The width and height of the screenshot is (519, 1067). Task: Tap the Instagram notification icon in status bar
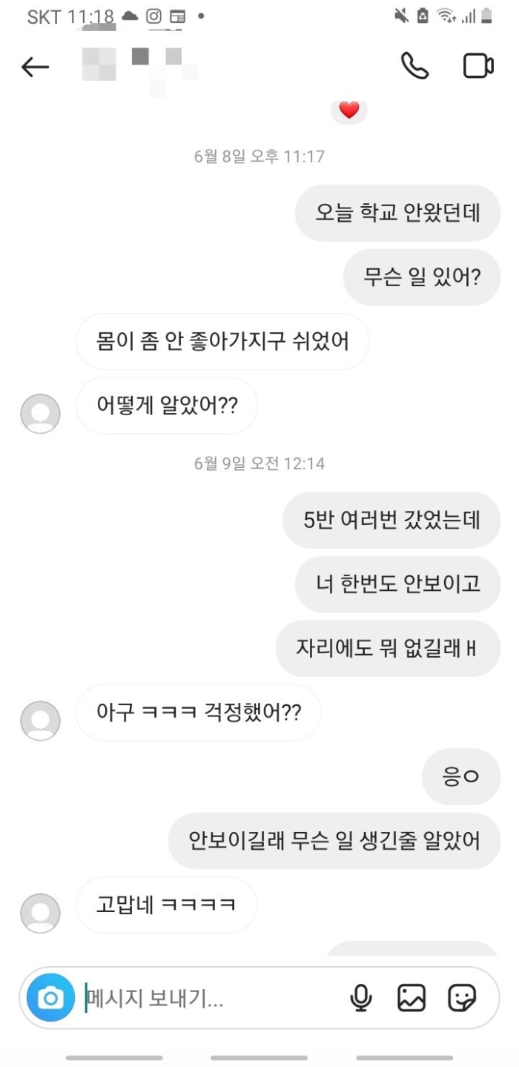click(153, 16)
